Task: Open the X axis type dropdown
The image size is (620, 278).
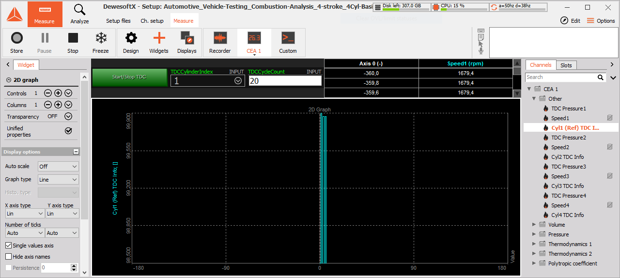Action: pos(25,213)
